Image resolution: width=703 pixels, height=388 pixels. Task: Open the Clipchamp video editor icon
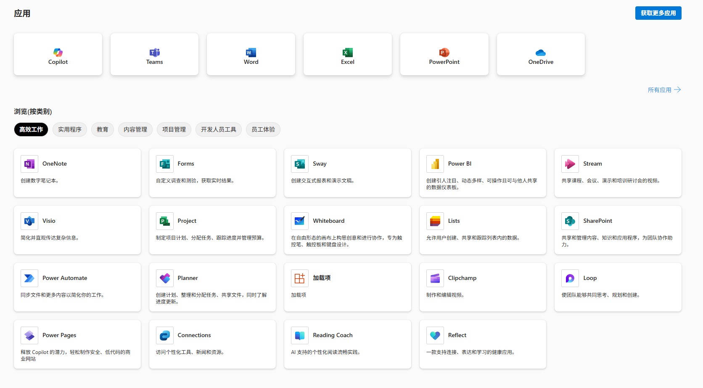[x=435, y=278]
